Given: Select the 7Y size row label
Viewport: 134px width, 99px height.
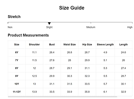Looking at the screenshot, I should click(17, 60).
